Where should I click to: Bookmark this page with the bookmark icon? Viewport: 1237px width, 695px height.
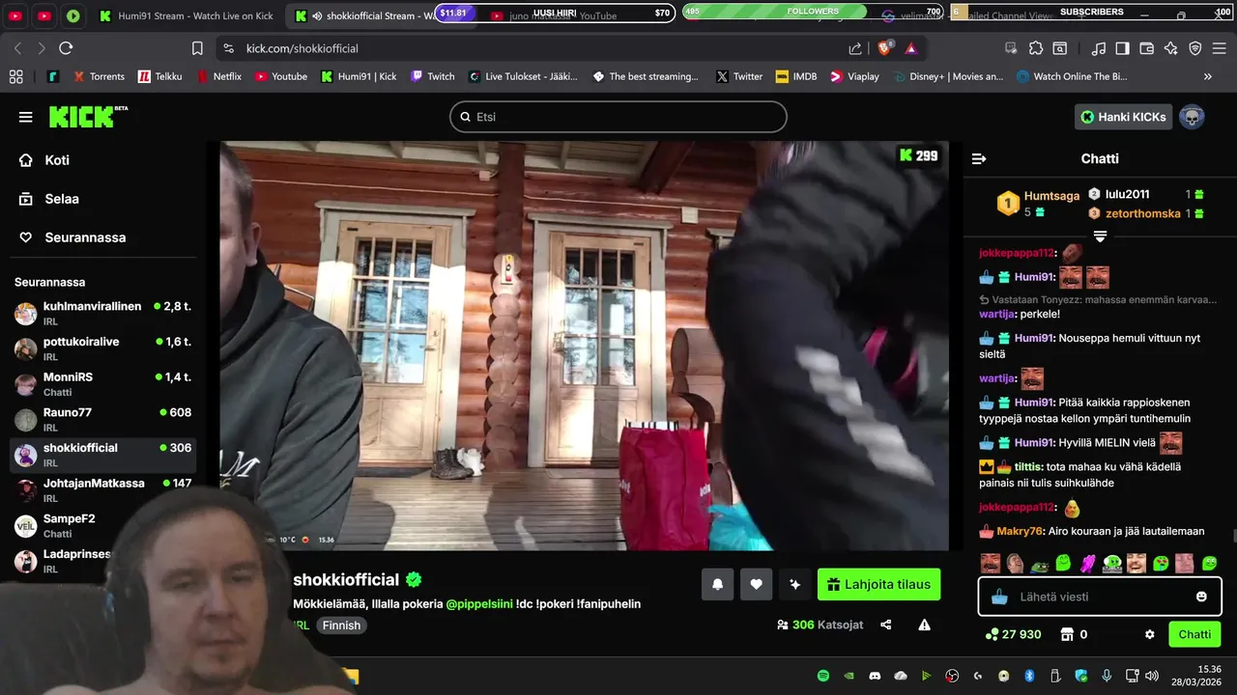click(x=197, y=48)
